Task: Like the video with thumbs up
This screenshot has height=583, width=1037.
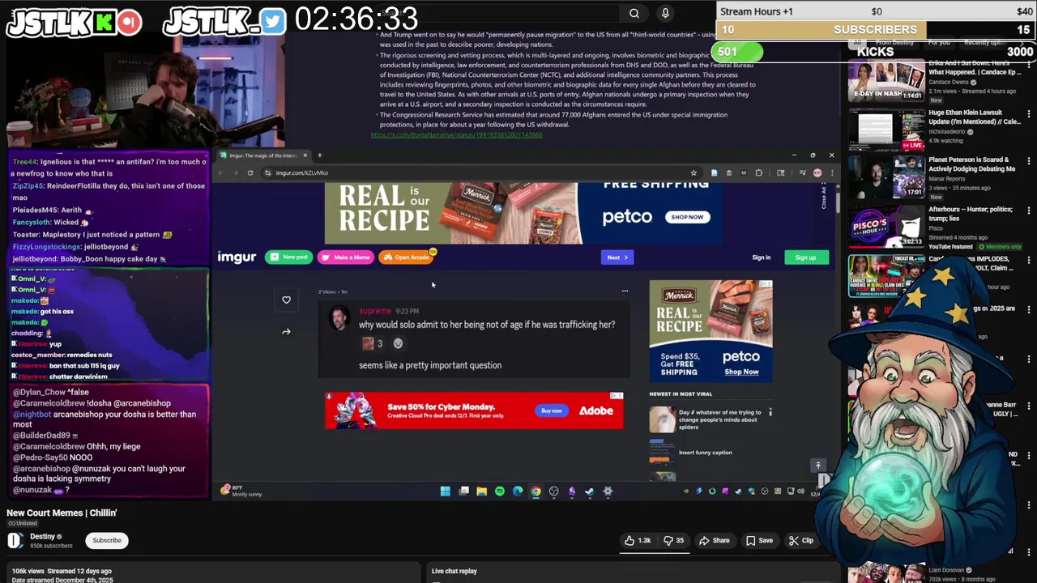Action: coord(638,540)
